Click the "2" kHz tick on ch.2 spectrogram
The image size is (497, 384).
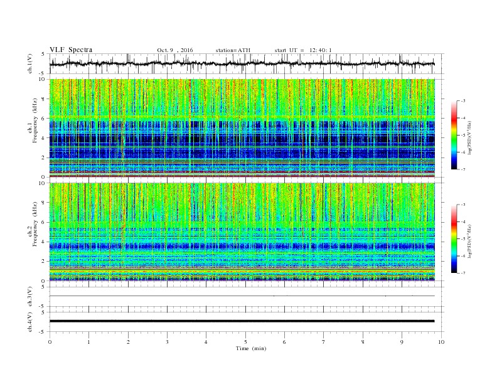[44, 262]
